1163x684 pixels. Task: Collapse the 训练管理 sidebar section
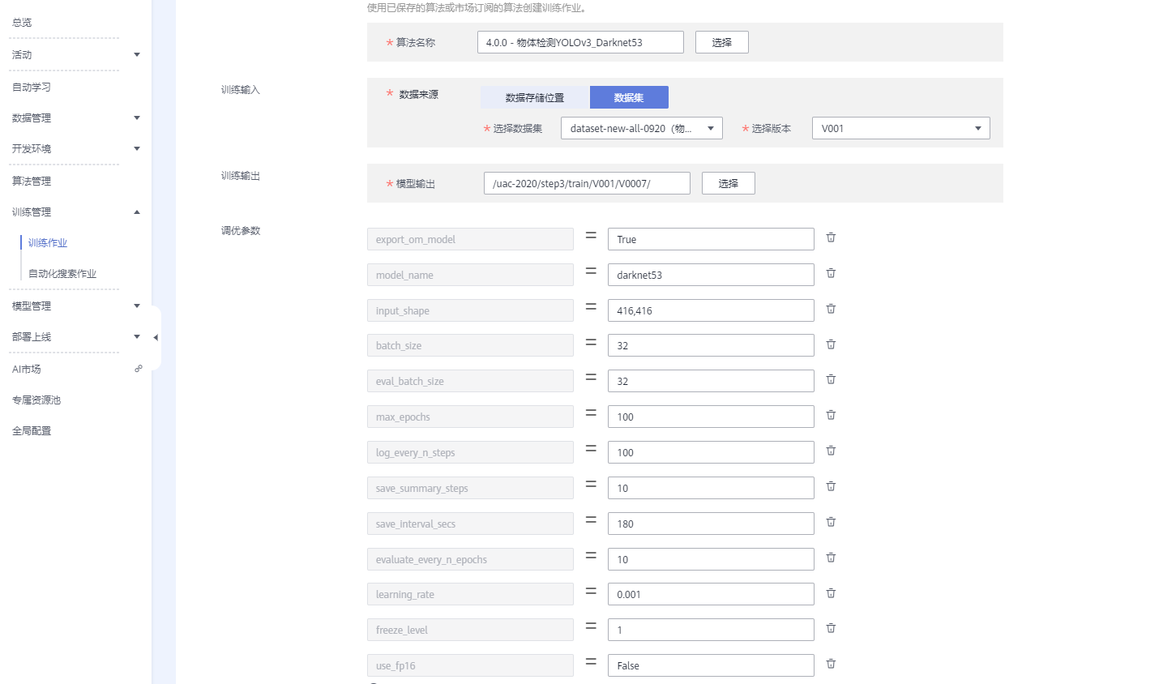[137, 212]
